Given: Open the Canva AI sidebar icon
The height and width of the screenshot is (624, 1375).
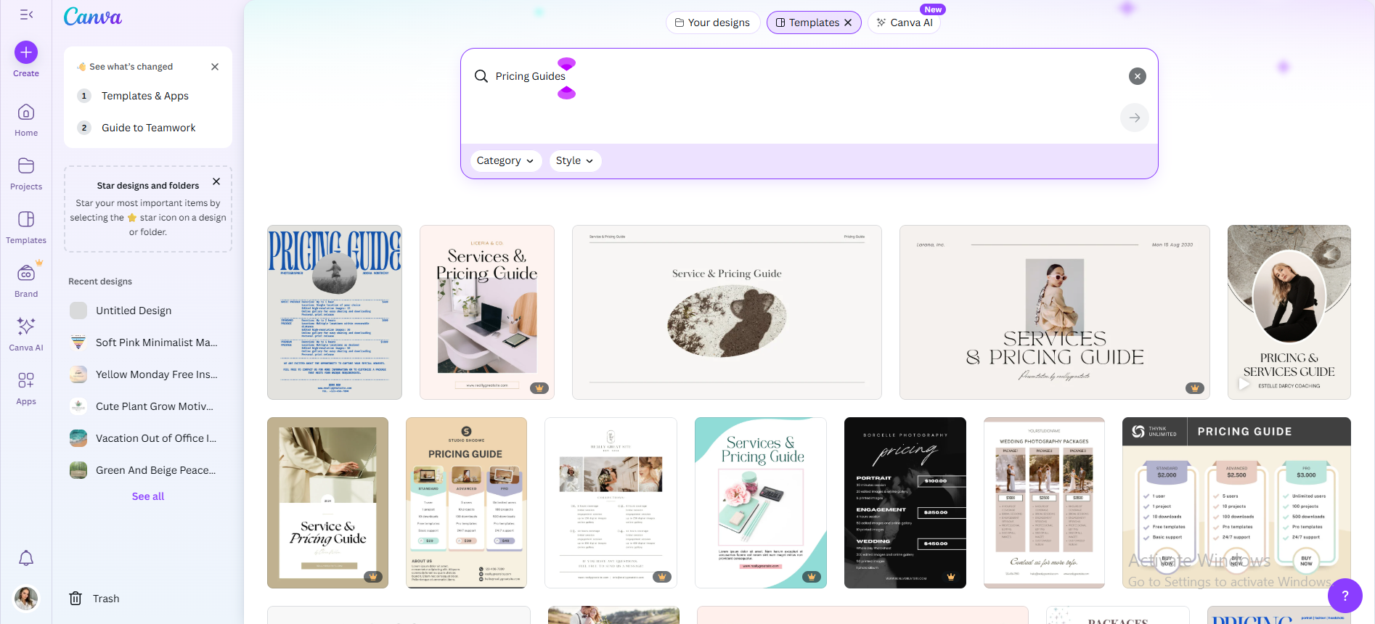Looking at the screenshot, I should click(x=26, y=327).
